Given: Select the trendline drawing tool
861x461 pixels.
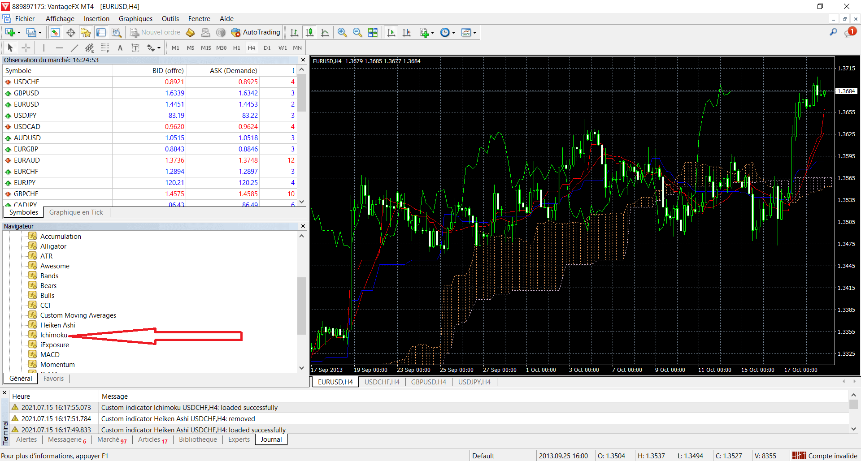Looking at the screenshot, I should [x=74, y=48].
